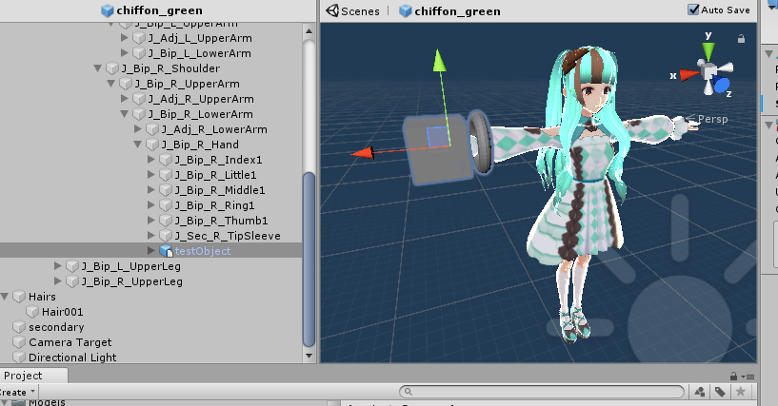Open the Create dropdown in Project
778x406 pixels.
[x=17, y=392]
